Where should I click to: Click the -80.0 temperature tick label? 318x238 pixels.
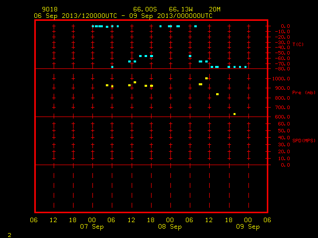[x=282, y=69]
